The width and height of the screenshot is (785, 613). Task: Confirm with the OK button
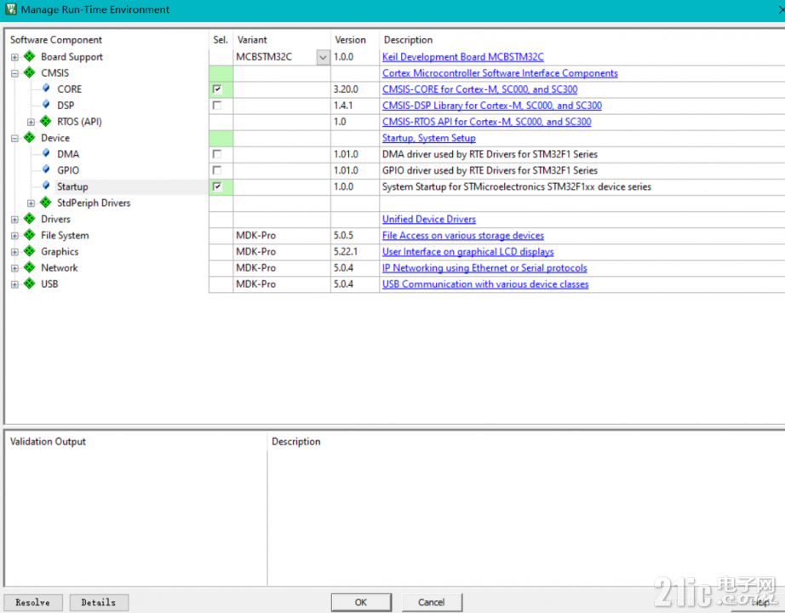(361, 602)
